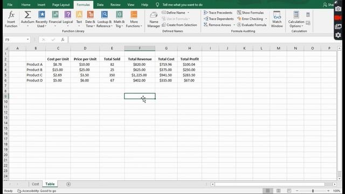The width and height of the screenshot is (345, 194).
Task: Open Text functions list
Action: [79, 19]
